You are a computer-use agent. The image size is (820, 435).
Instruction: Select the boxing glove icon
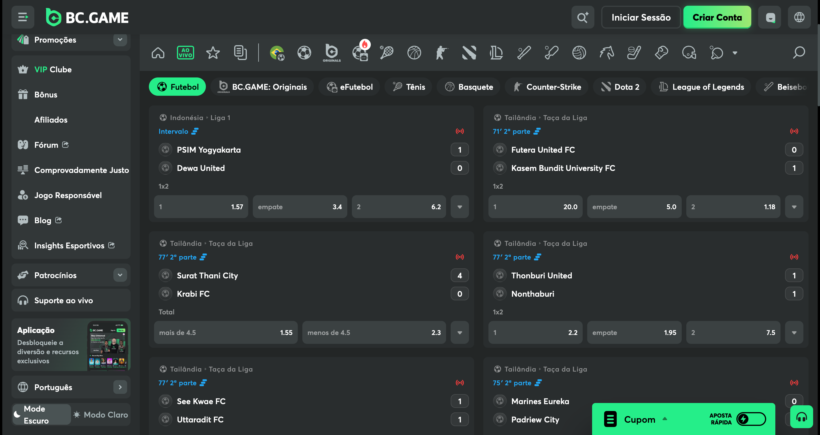(661, 53)
